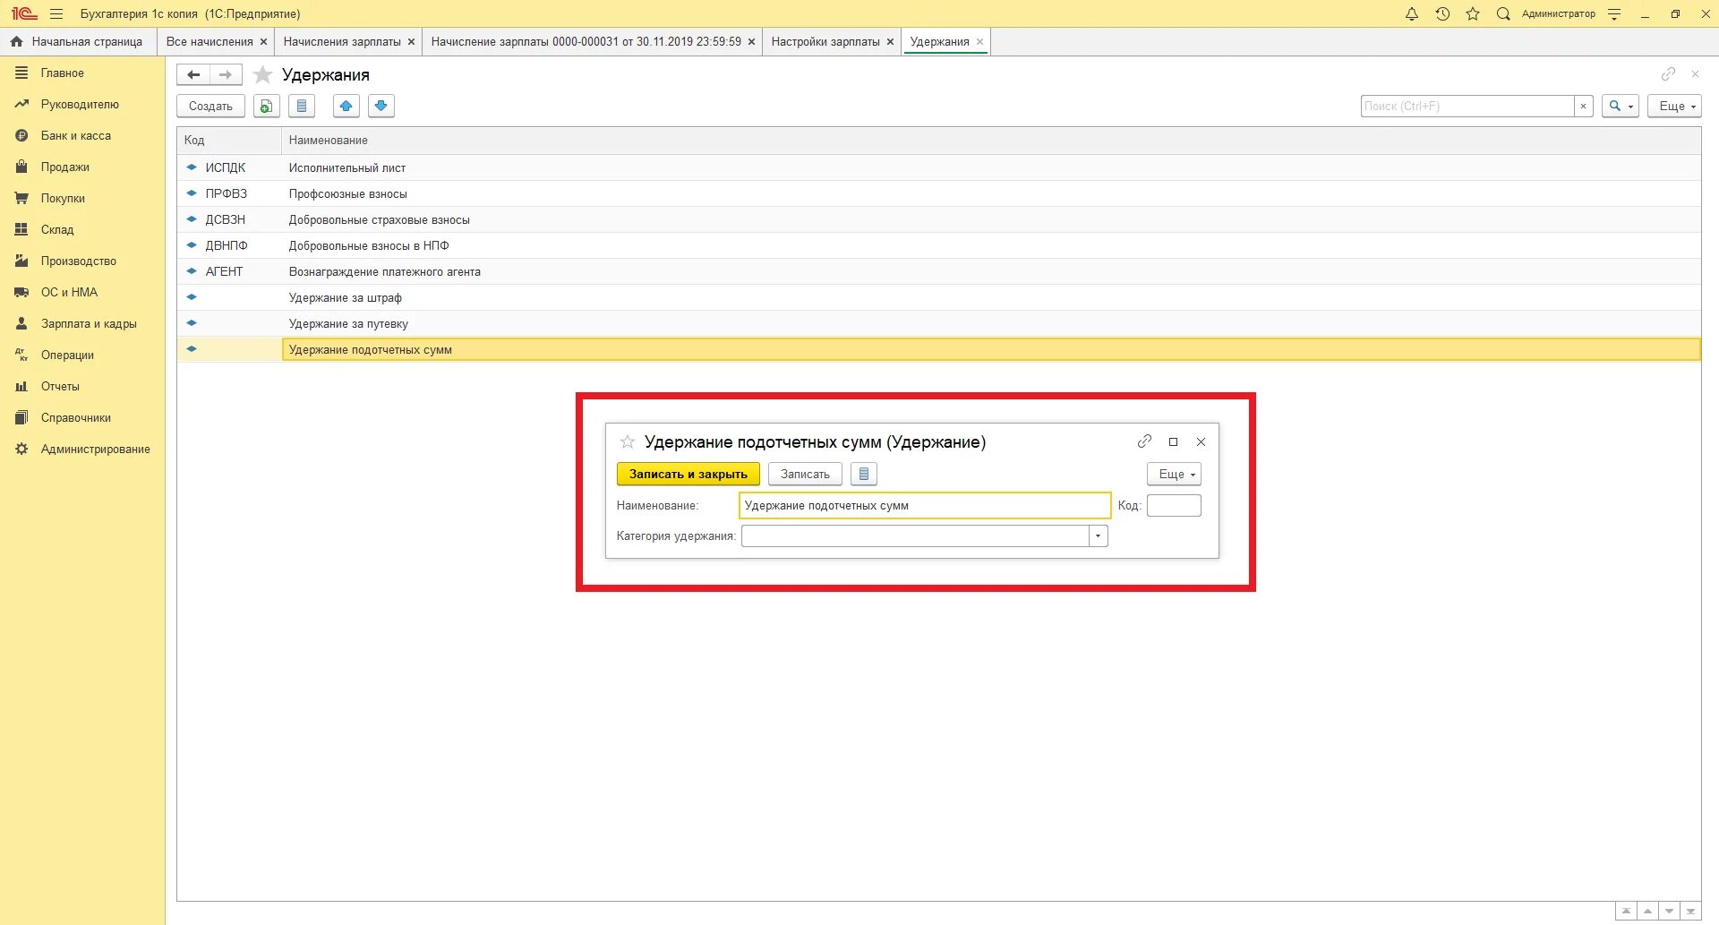Viewport: 1719px width, 925px height.
Task: Open Еще dropdown in Удержание dialog
Action: click(1174, 474)
